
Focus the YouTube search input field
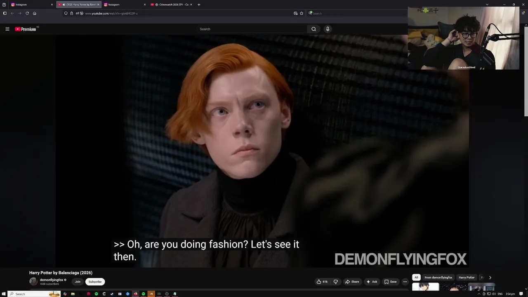tap(252, 29)
